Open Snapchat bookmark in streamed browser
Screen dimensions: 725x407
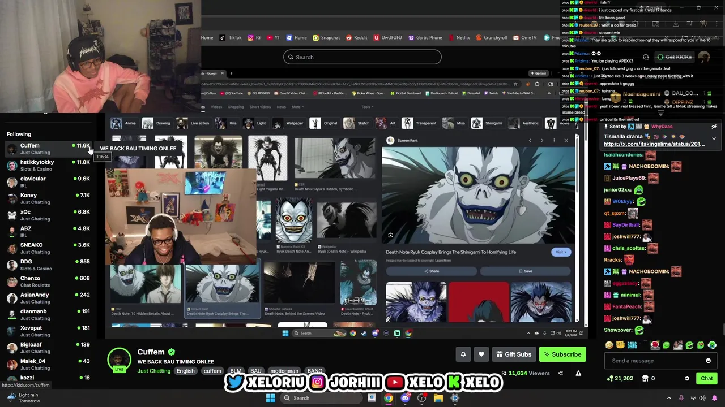[326, 38]
